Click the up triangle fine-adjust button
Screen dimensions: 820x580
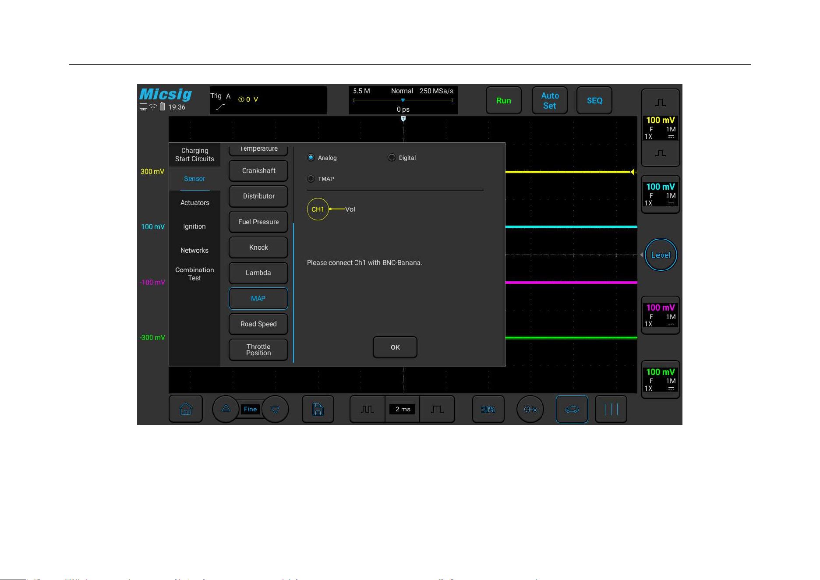[x=226, y=409]
